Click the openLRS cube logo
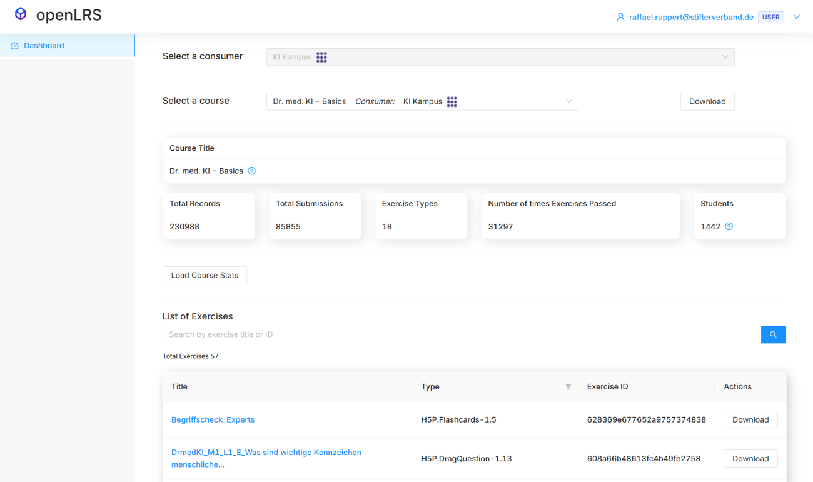Screen dimensions: 813x482 pos(21,14)
